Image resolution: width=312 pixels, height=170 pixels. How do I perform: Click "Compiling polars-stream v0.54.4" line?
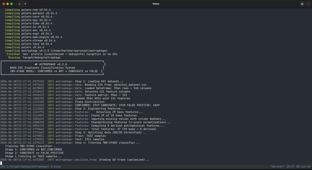point(30,41)
